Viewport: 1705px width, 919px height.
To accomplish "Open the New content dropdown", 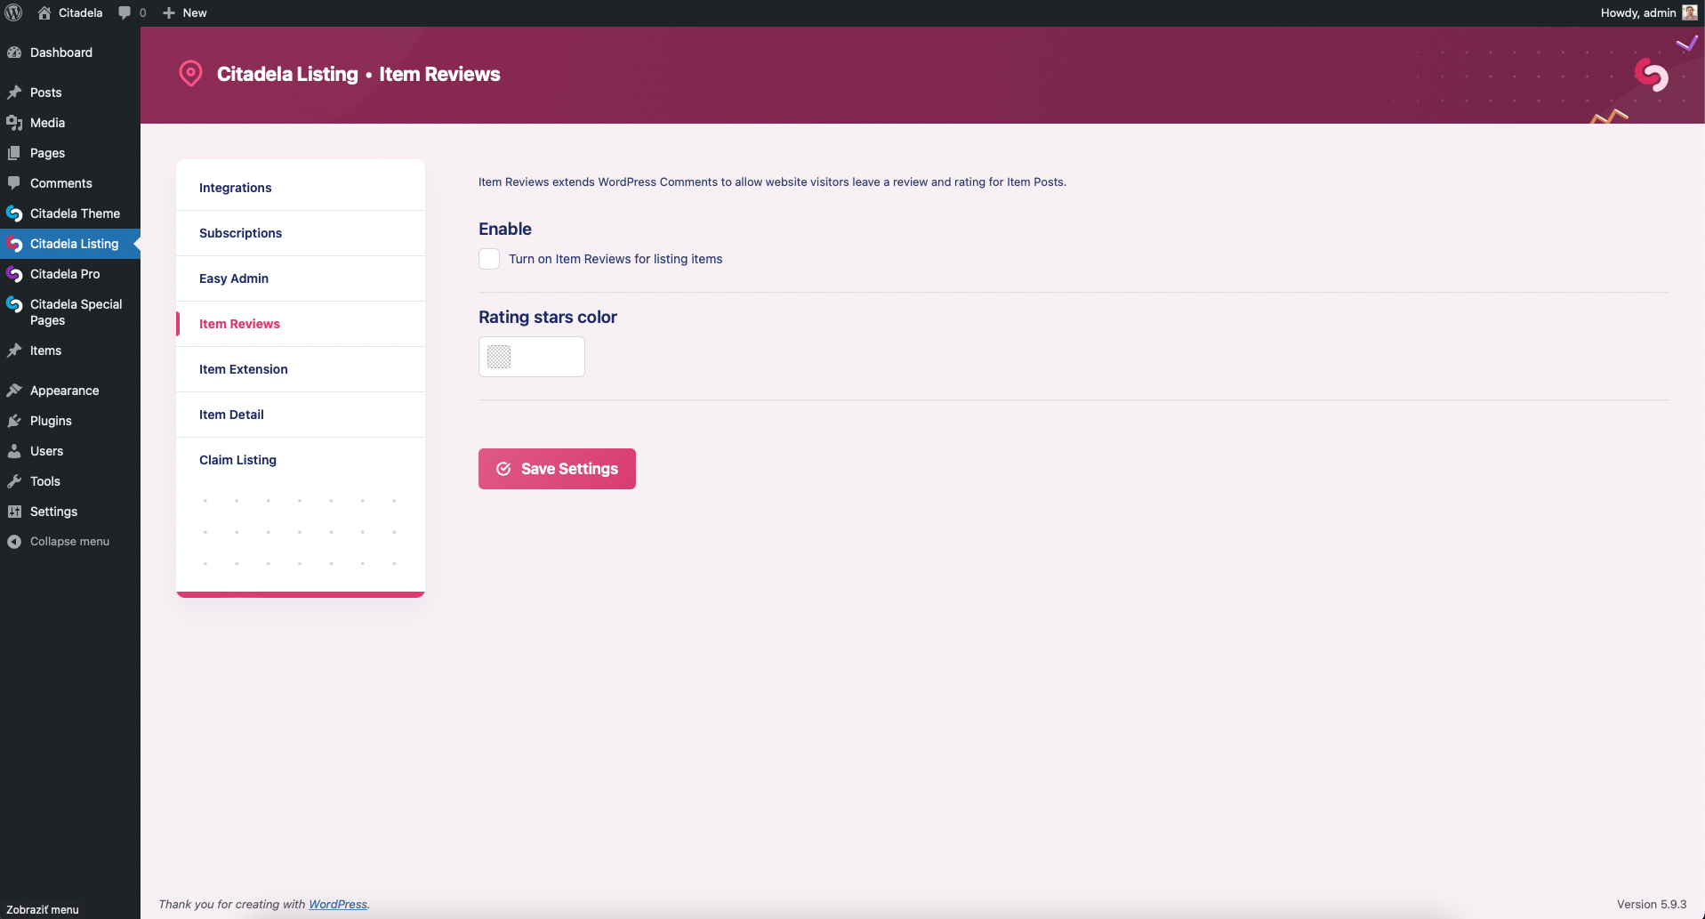I will click(x=185, y=12).
